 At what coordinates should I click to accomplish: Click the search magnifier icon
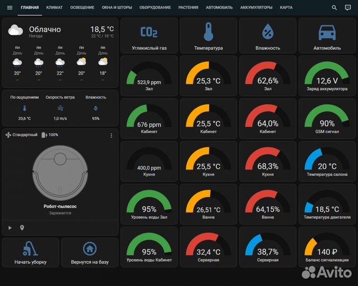point(334,7)
